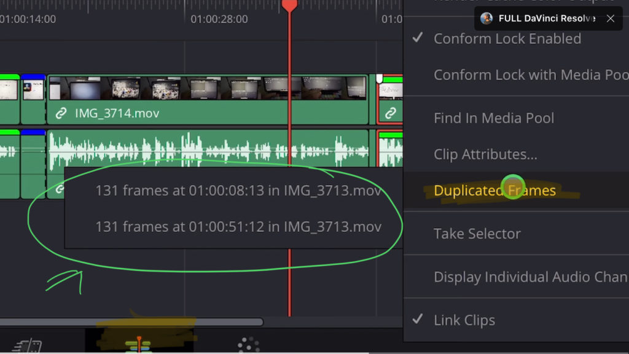Select the blue-flagged small video clip

pos(33,99)
